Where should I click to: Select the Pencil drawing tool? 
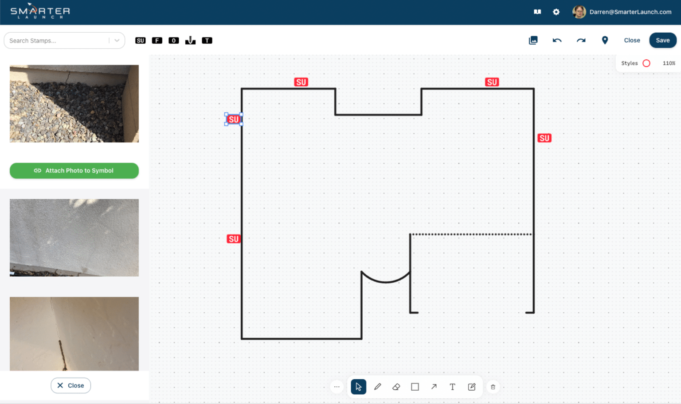tap(378, 386)
